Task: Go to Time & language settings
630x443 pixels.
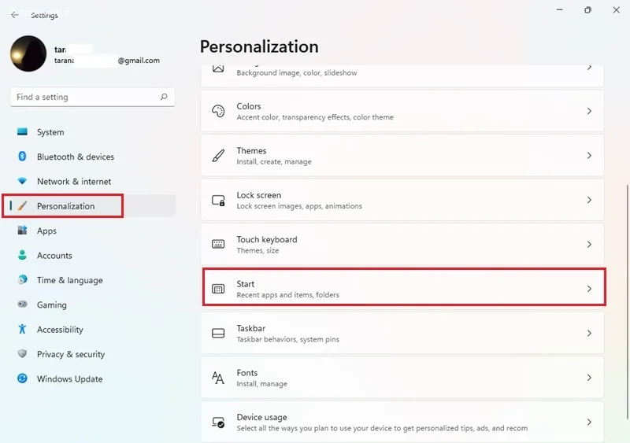Action: (69, 280)
